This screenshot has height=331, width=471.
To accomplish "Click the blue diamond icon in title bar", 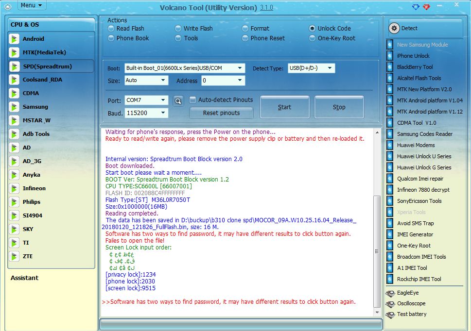I will point(416,7).
